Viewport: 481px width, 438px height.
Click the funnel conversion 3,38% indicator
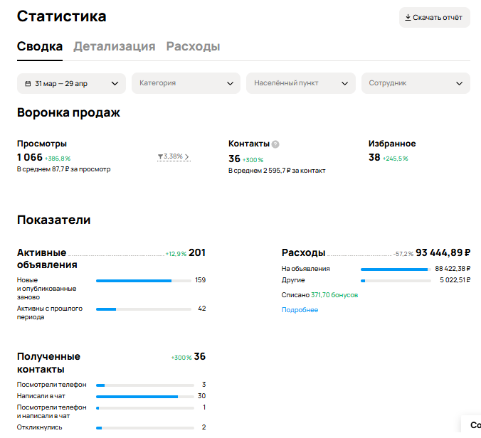coord(173,156)
